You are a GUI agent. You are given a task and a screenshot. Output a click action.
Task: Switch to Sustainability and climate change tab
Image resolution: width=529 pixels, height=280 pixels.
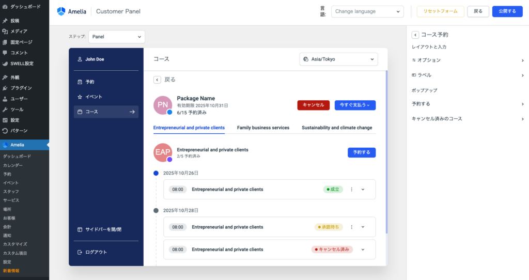[337, 128]
